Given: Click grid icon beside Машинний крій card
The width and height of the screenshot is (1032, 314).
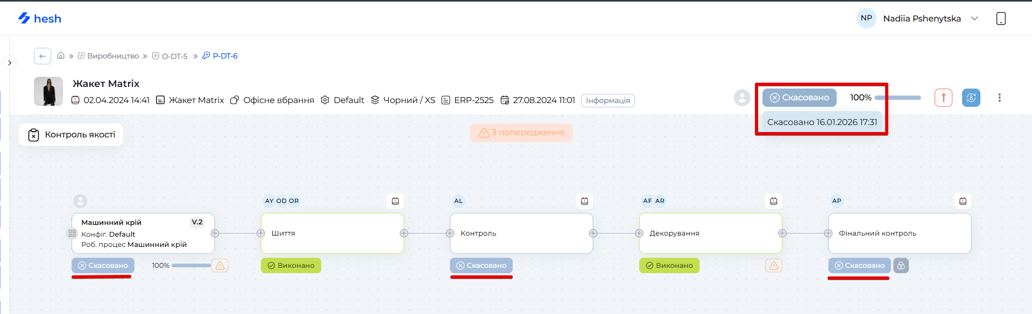Looking at the screenshot, I should 72,233.
